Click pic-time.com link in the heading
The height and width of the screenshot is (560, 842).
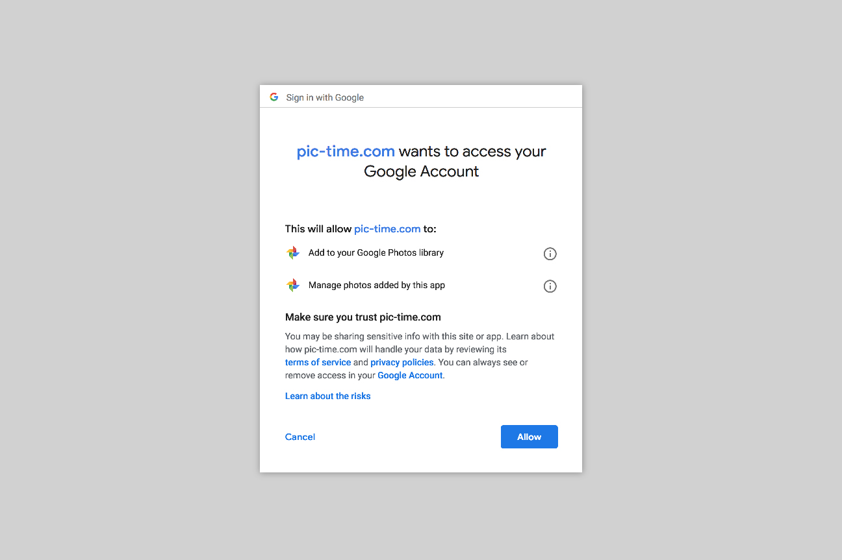[x=346, y=151]
